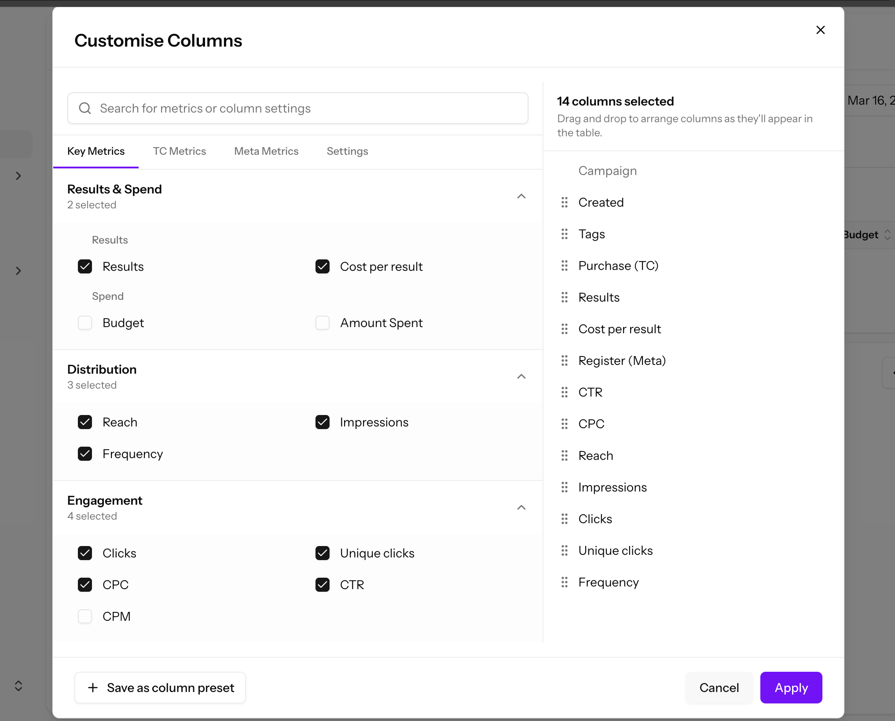Collapse the Engagement section
Image resolution: width=895 pixels, height=721 pixels.
(521, 507)
